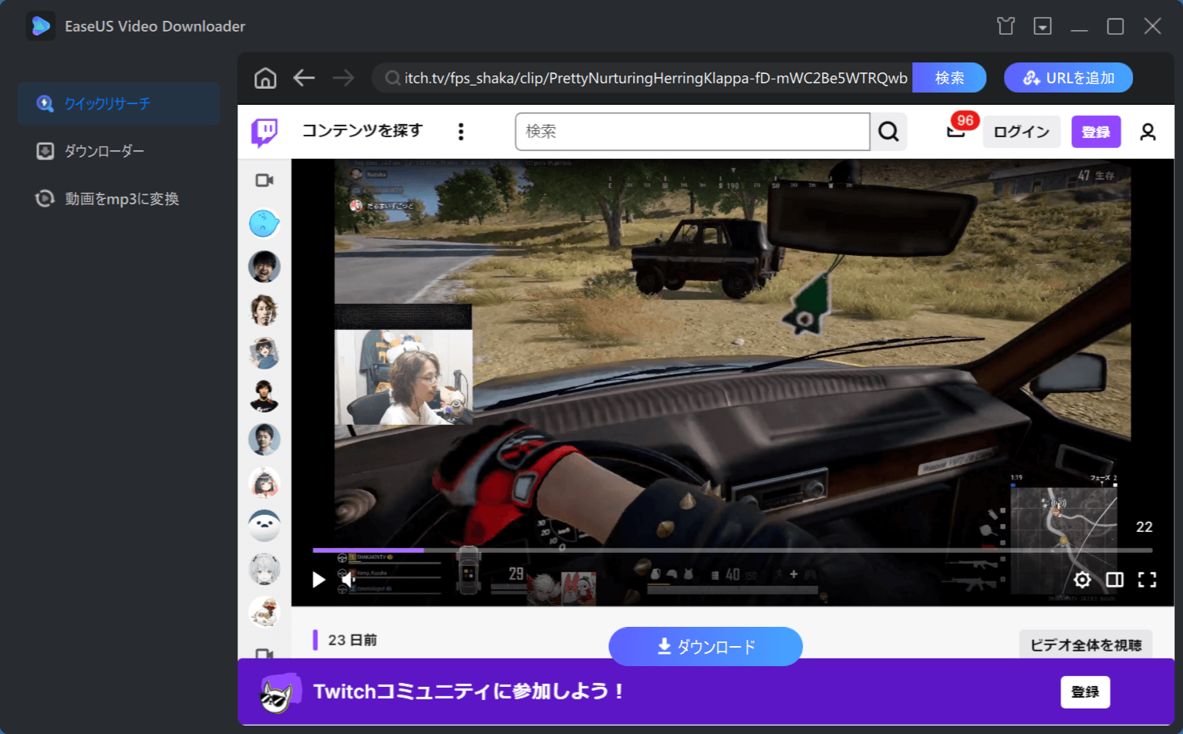Mute the video volume icon
The width and height of the screenshot is (1183, 734).
click(x=349, y=579)
